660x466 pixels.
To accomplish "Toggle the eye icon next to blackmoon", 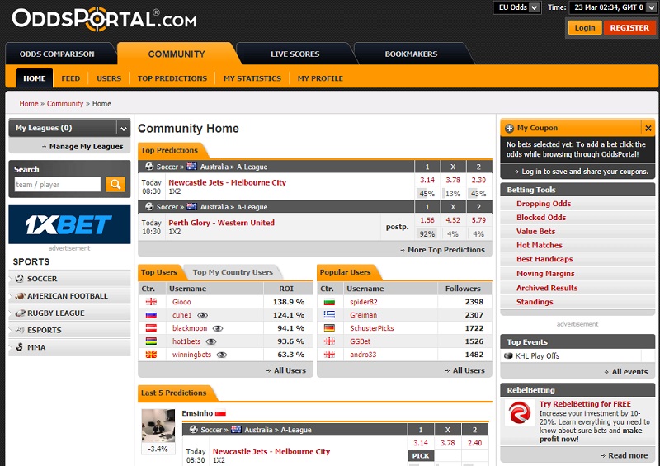I will (218, 328).
